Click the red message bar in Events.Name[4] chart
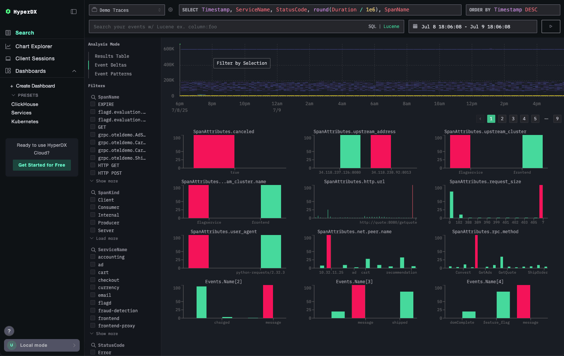564x356 pixels. pos(524,302)
